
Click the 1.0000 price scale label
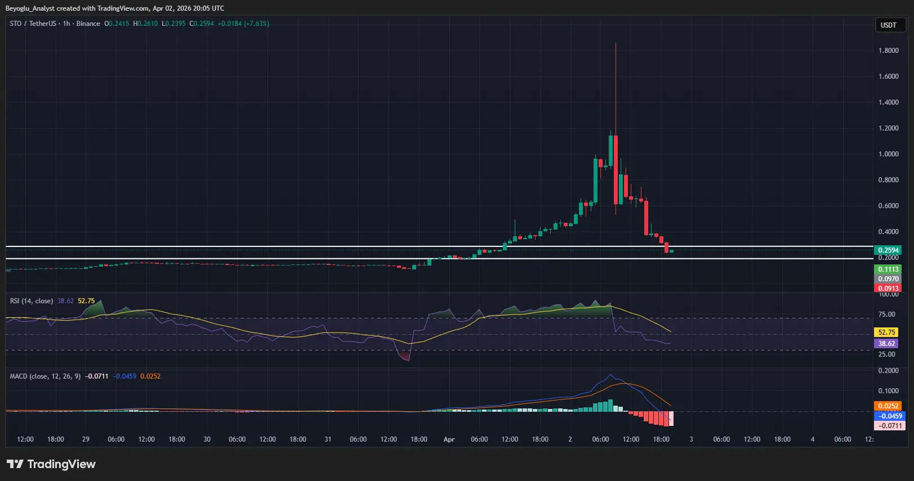(889, 154)
